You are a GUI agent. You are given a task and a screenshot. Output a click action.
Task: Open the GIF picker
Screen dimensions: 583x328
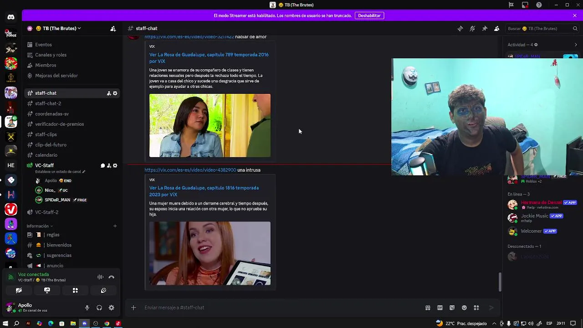click(x=440, y=308)
